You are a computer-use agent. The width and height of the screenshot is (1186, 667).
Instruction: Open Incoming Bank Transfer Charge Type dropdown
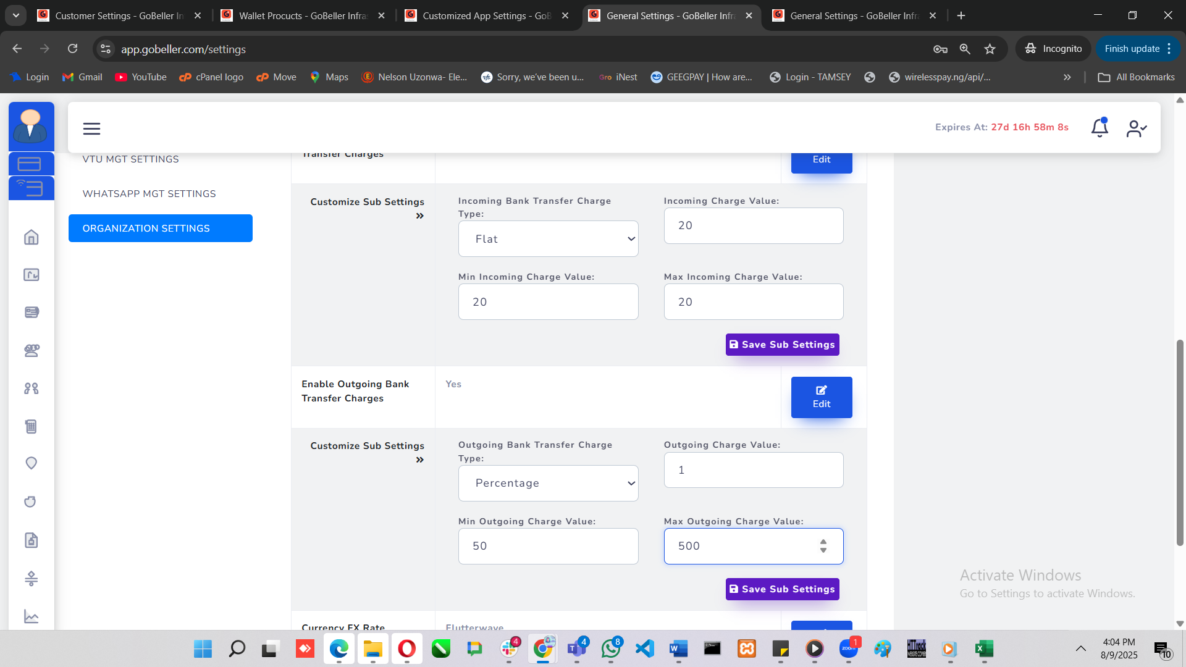[x=548, y=239]
